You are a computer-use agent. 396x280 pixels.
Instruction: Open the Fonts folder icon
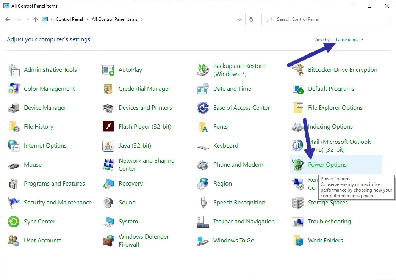(203, 127)
